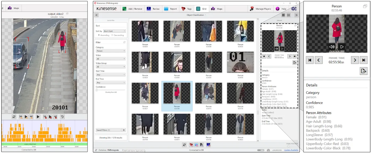The height and width of the screenshot is (153, 372).
Task: Play the output_video2 video
Action: coord(38,117)
